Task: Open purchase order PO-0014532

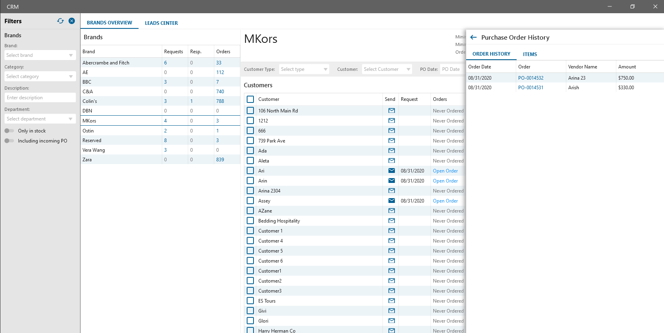Action: point(531,78)
